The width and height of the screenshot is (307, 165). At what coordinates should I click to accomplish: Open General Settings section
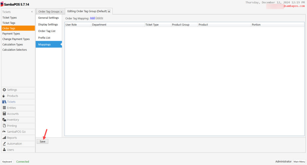click(x=48, y=18)
